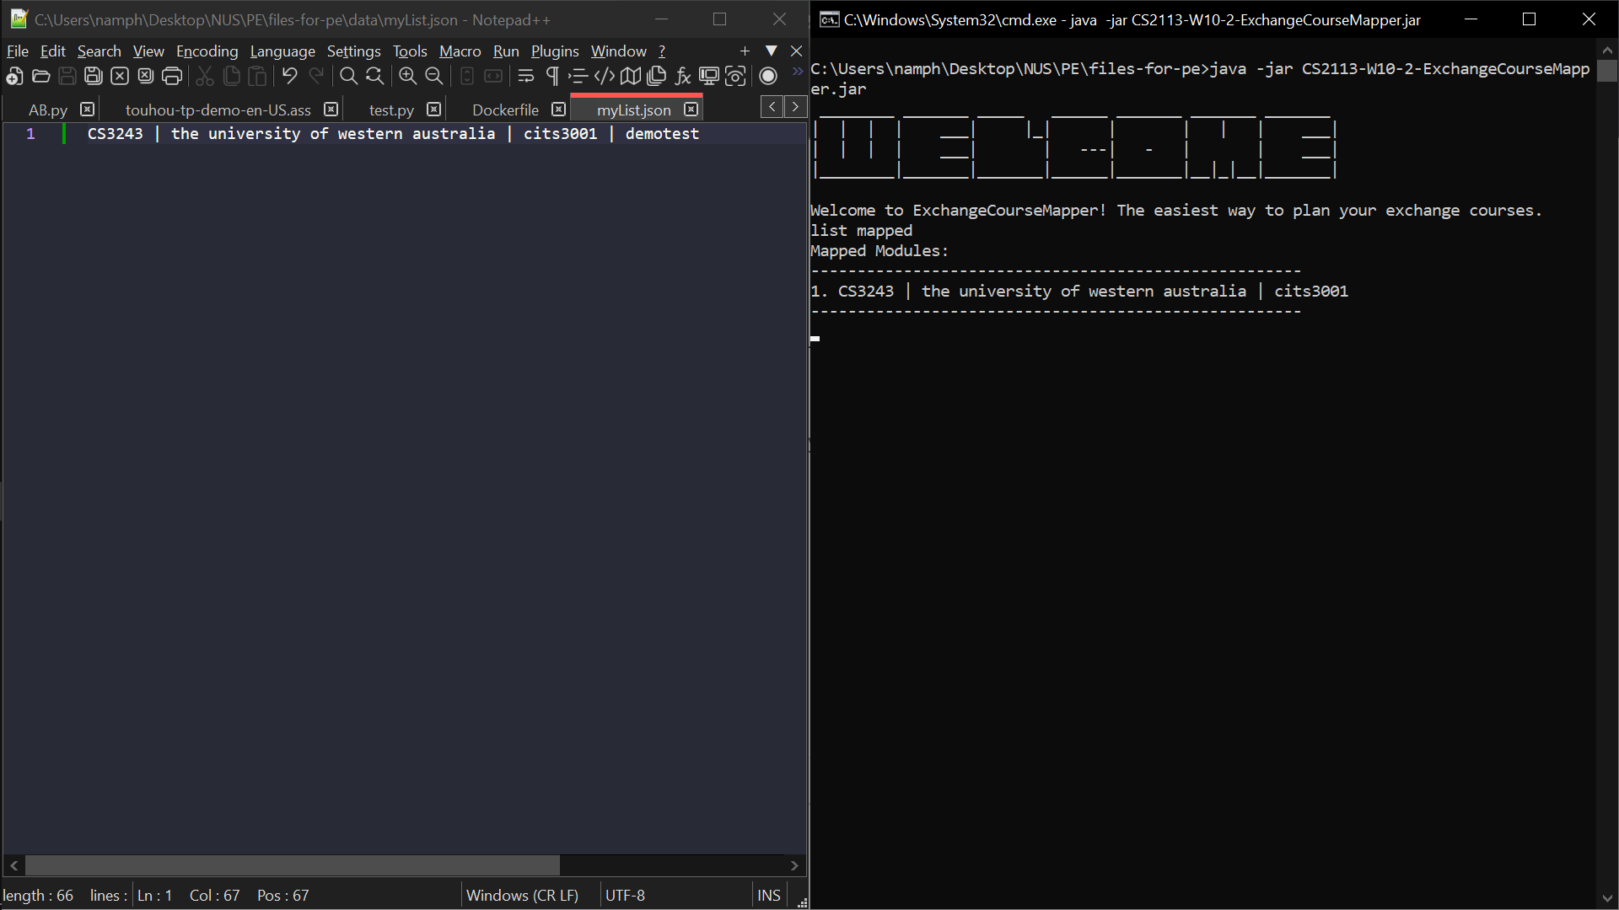Screen dimensions: 1619x910
Task: Click the Open file folder icon
Action: point(40,77)
